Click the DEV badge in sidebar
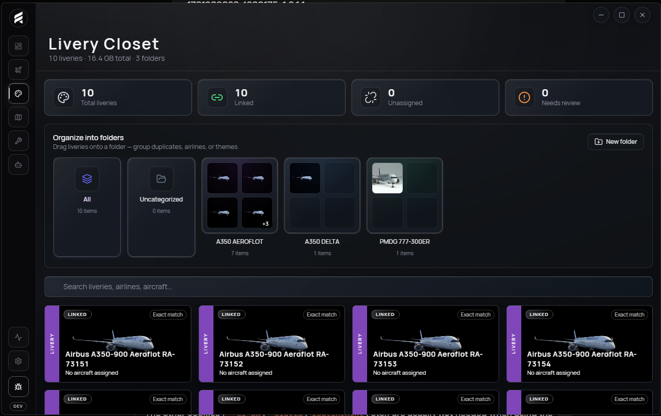The image size is (661, 416). pos(18,406)
